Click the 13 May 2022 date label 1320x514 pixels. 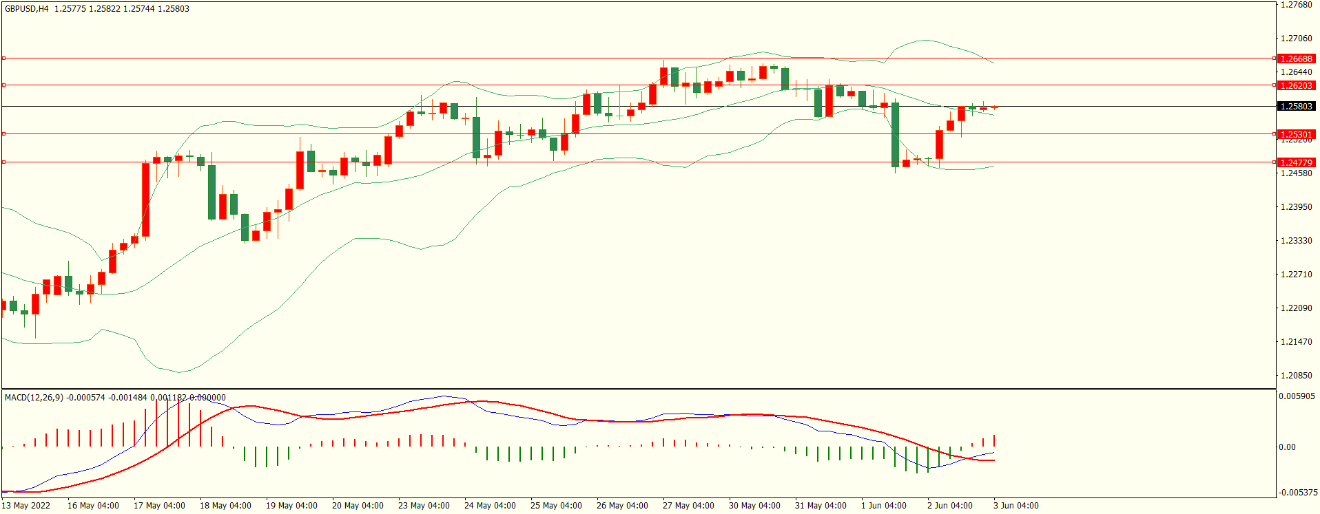click(x=26, y=506)
